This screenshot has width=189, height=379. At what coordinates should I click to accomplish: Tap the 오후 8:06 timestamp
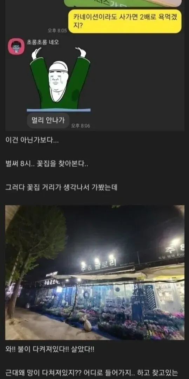[81, 126]
